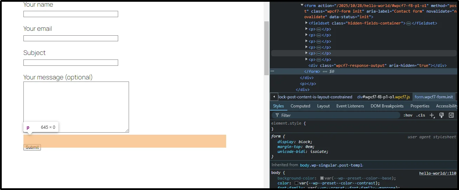
Task: Open the Accessibility tab
Action: click(x=446, y=106)
